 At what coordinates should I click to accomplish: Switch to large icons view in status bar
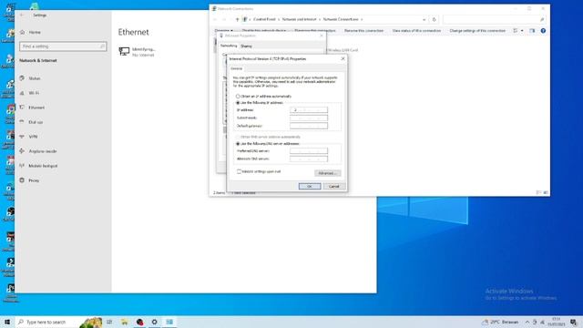[x=546, y=192]
